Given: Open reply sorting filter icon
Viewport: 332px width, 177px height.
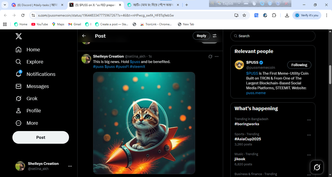Looking at the screenshot, I should [215, 36].
